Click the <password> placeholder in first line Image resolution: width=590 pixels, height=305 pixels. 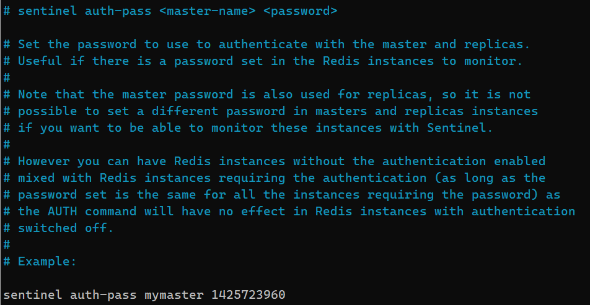coord(300,11)
